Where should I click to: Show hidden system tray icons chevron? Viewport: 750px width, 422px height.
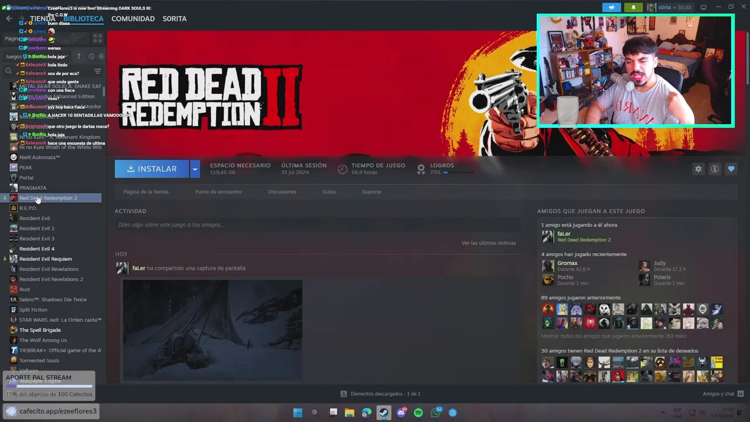point(663,412)
